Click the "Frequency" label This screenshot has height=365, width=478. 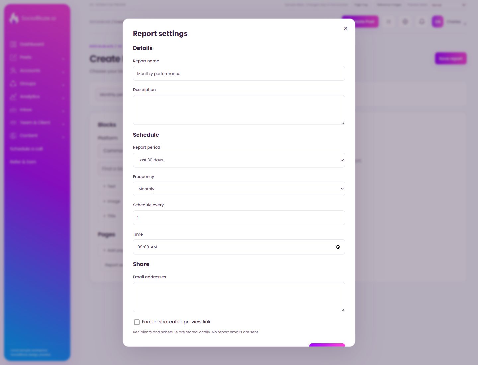pyautogui.click(x=143, y=177)
